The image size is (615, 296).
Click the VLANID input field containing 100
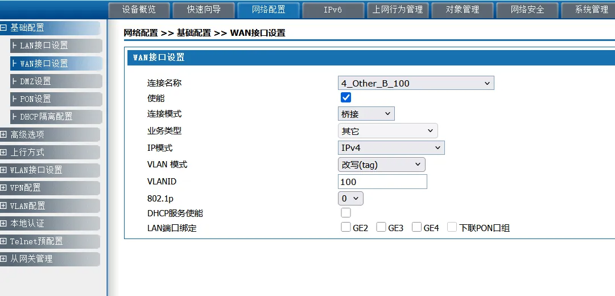(x=382, y=182)
